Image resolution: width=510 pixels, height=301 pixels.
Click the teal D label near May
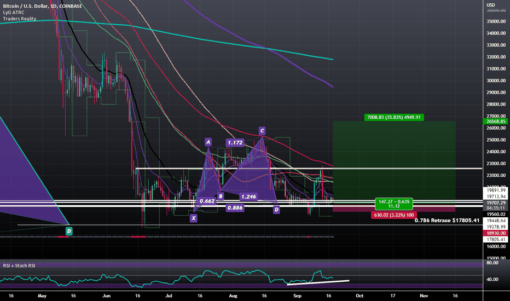coord(69,231)
